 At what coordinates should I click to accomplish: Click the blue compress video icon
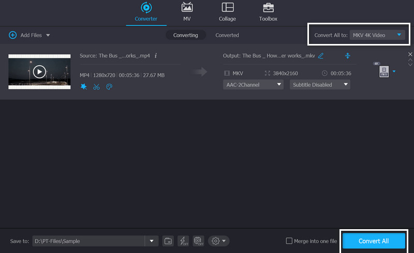[x=347, y=56]
